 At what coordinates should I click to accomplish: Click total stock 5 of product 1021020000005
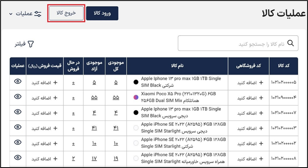tap(116, 83)
